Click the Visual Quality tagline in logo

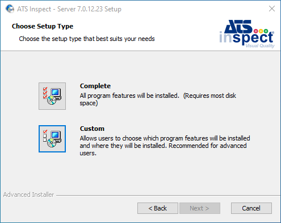[x=260, y=46]
